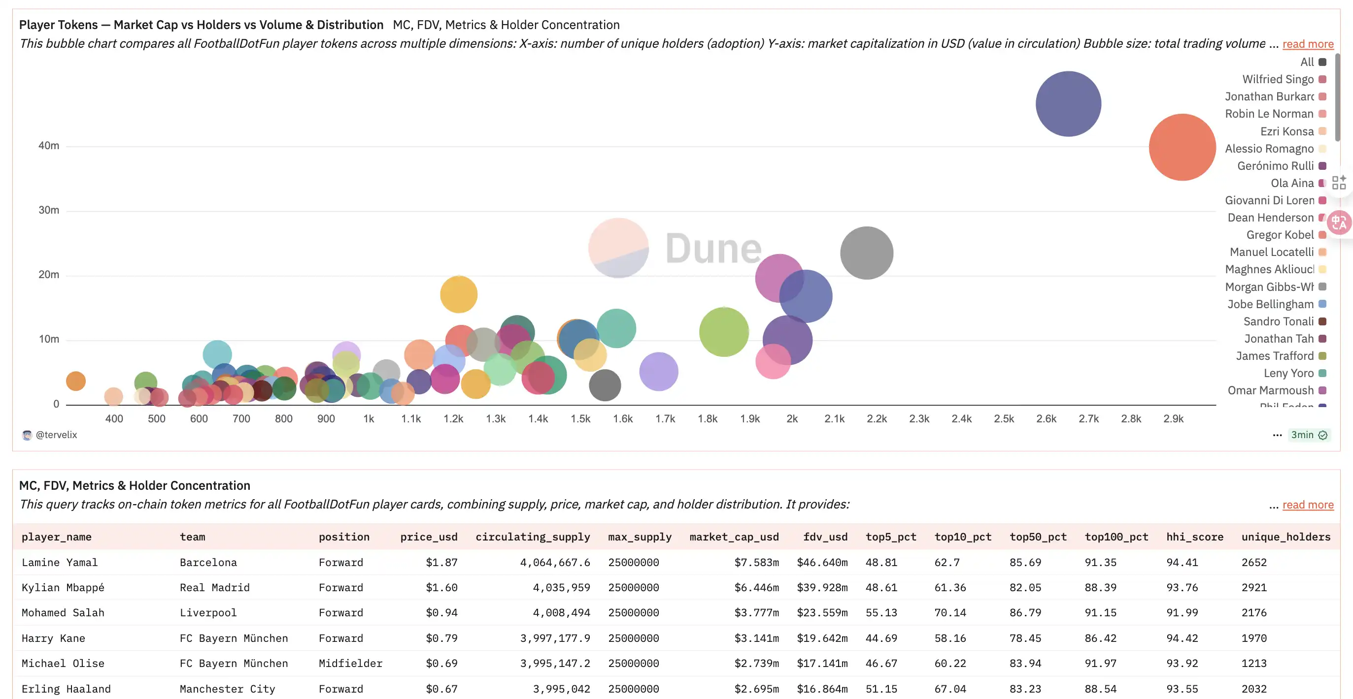Click the translate floating icon
Image resolution: width=1353 pixels, height=699 pixels.
(1338, 223)
